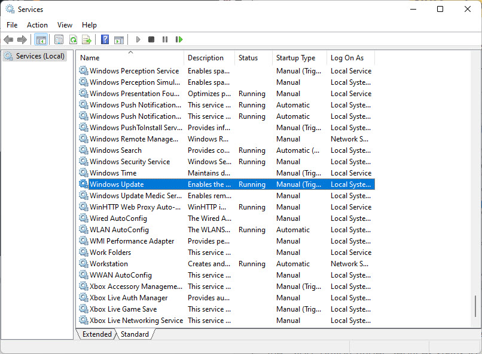
Task: Click the Automatic startup type of Workstation
Action: (293, 264)
